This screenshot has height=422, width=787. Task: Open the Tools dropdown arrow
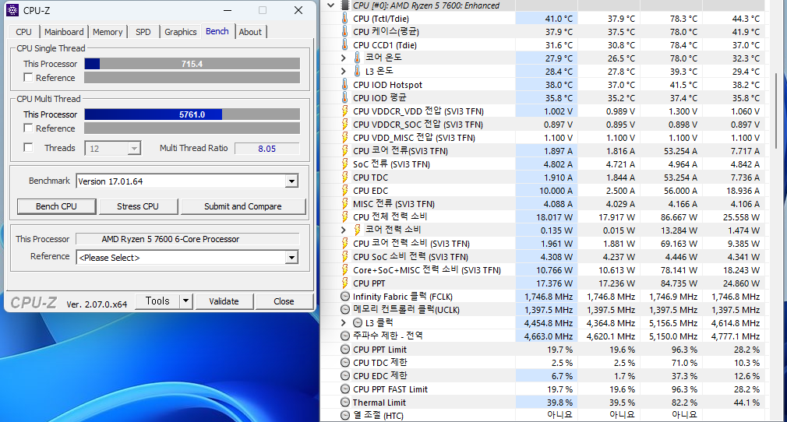[x=185, y=301]
